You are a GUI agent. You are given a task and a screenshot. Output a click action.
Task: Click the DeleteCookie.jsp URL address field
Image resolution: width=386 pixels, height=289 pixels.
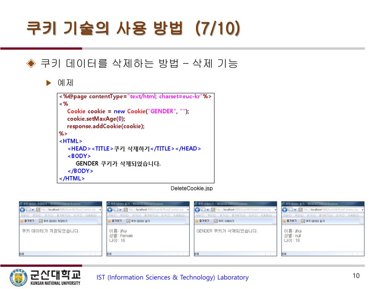coord(243,210)
